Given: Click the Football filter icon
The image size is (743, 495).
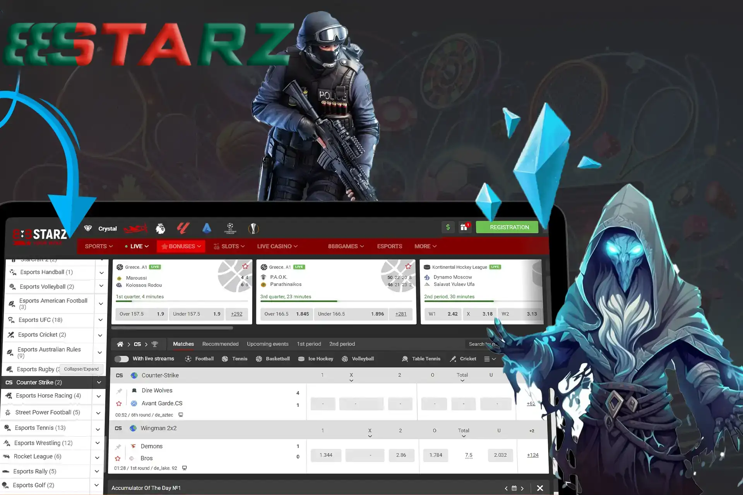Looking at the screenshot, I should coord(188,358).
